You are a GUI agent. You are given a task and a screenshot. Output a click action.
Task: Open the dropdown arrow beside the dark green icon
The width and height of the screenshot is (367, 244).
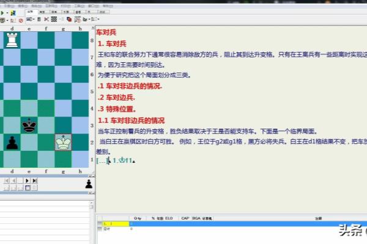click(89, 20)
